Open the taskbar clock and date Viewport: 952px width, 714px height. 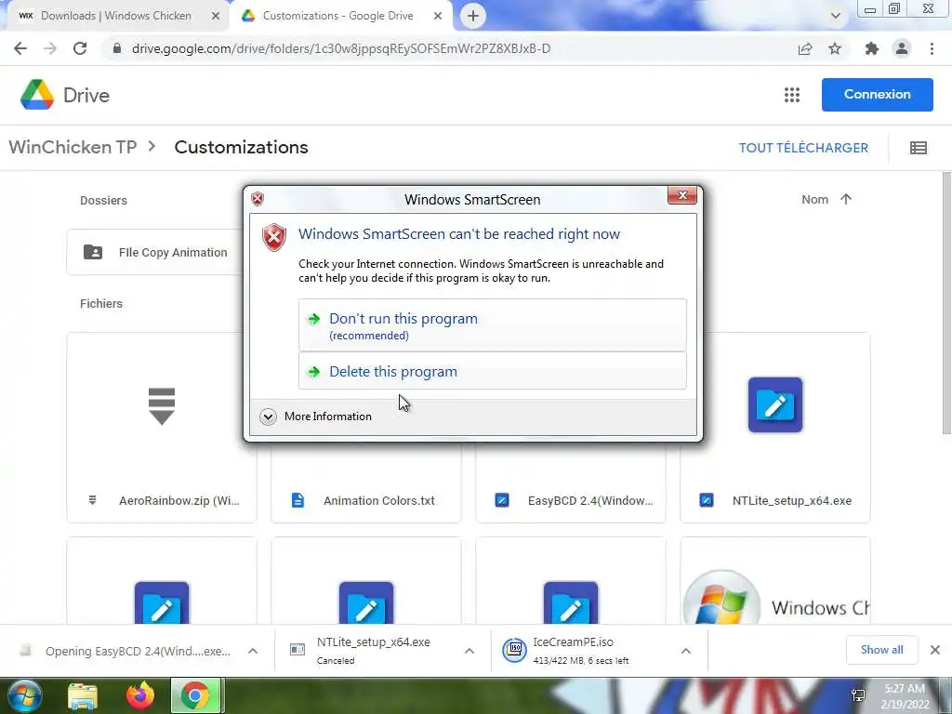pyautogui.click(x=904, y=696)
